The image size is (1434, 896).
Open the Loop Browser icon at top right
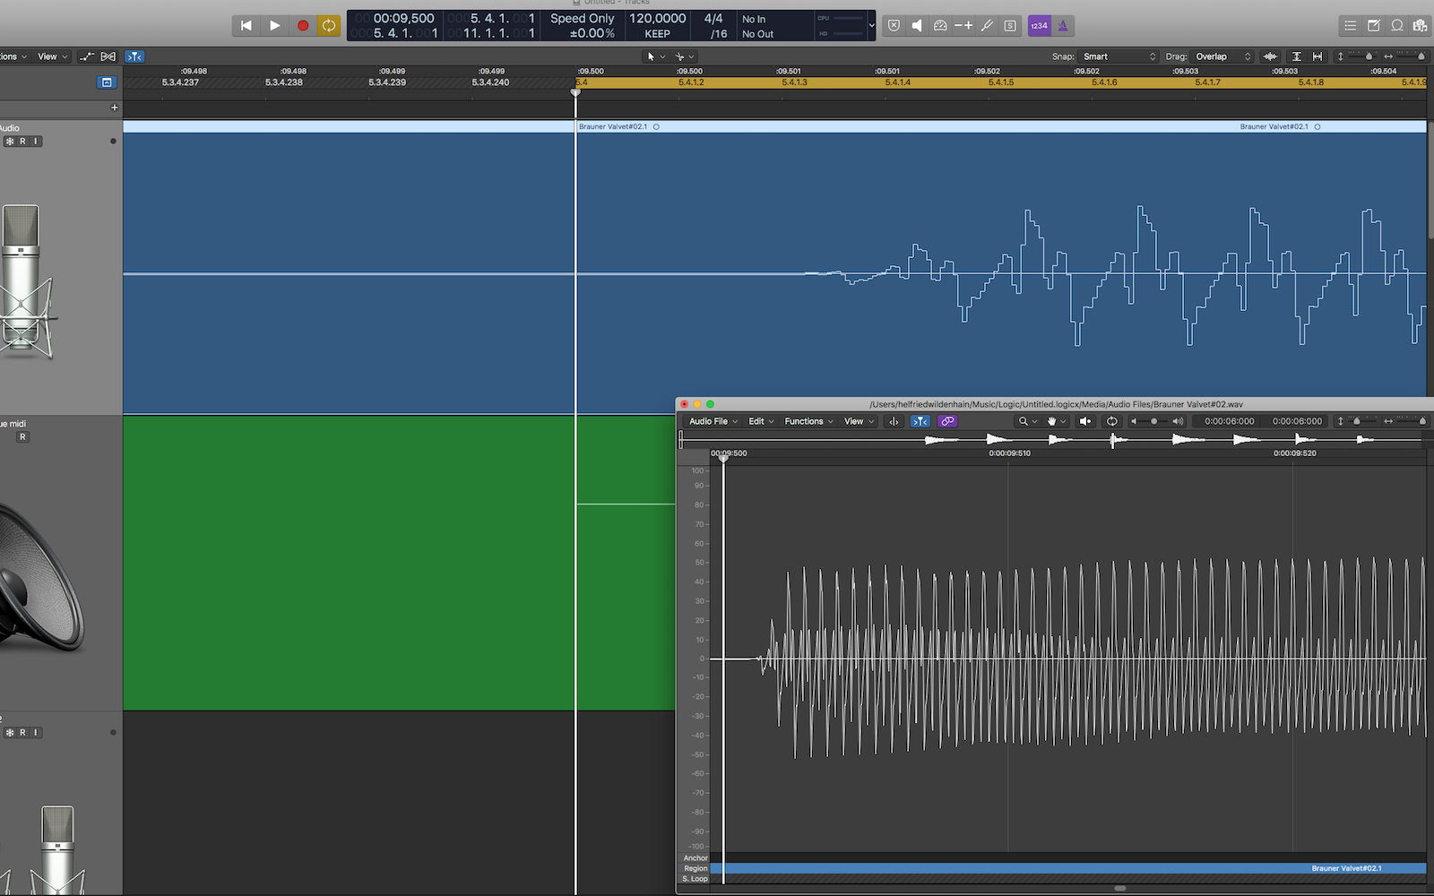1396,26
